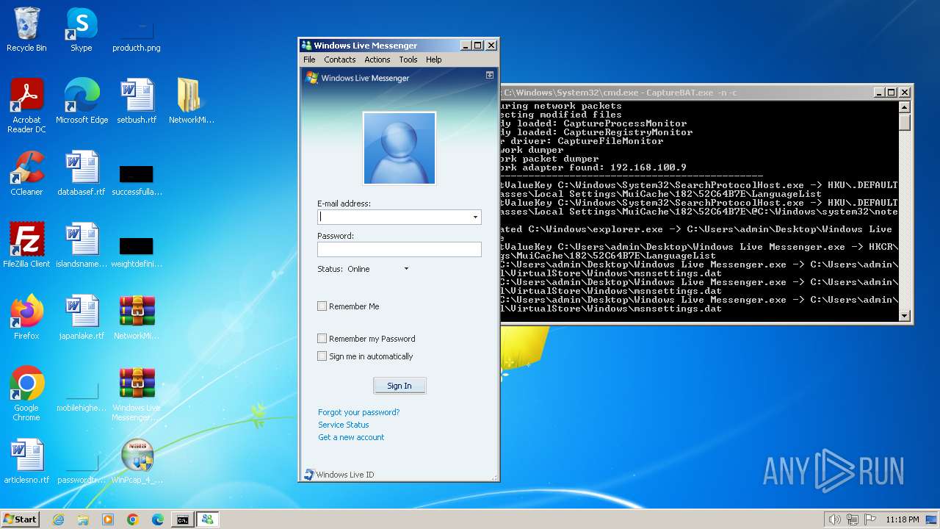
Task: Launch CCleaner desktop shortcut
Action: (x=26, y=173)
